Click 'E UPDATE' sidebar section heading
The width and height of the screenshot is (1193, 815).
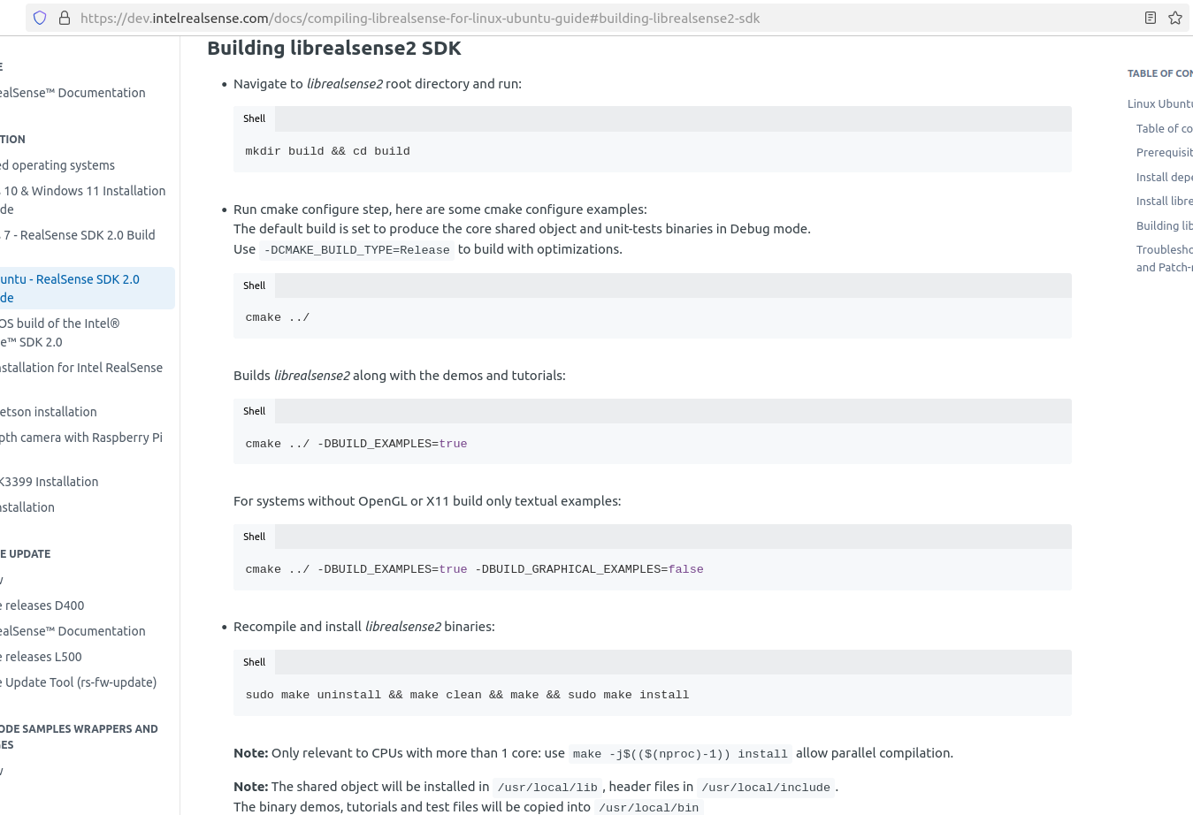tap(26, 554)
